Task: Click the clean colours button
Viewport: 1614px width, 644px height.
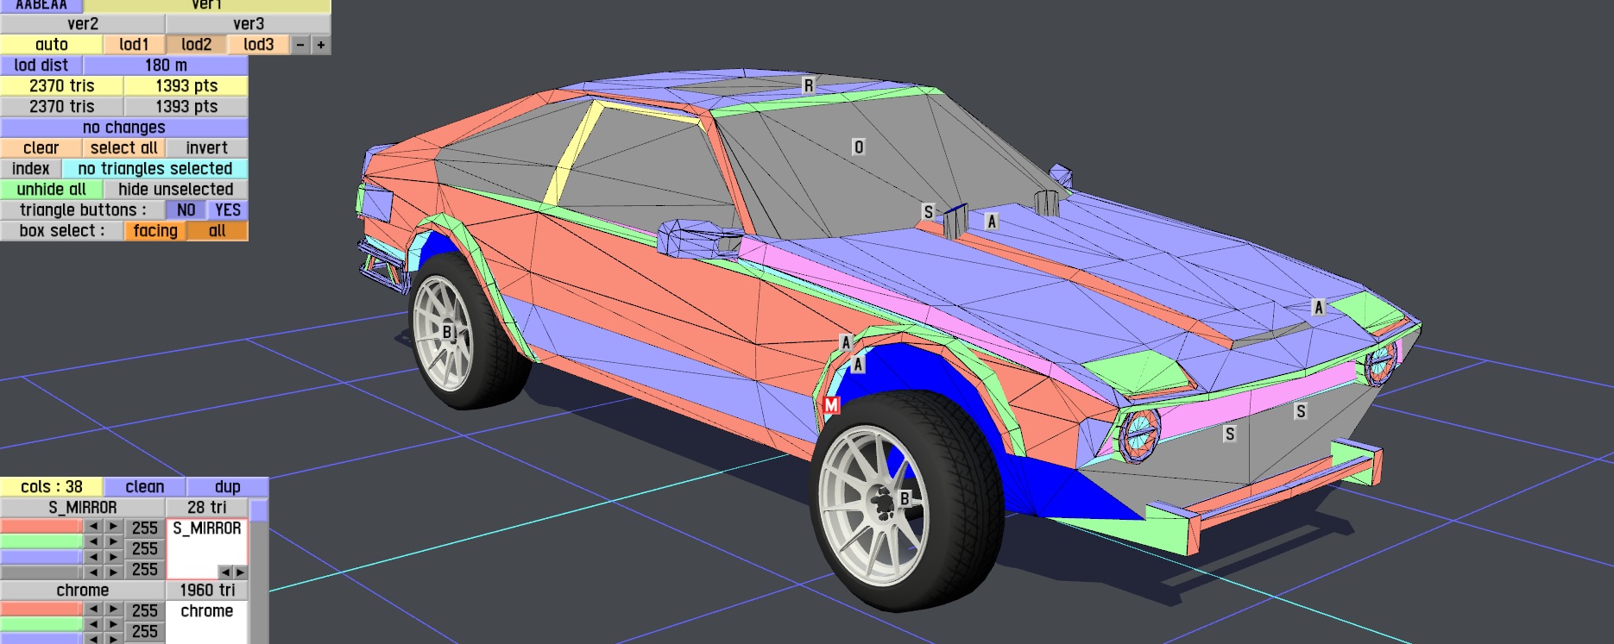Action: [145, 487]
